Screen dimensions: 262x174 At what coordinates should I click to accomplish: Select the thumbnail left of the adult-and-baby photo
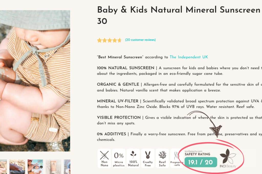(x=17, y=167)
